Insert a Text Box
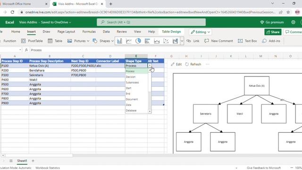Screen dimensions: 302x170 [247, 41]
